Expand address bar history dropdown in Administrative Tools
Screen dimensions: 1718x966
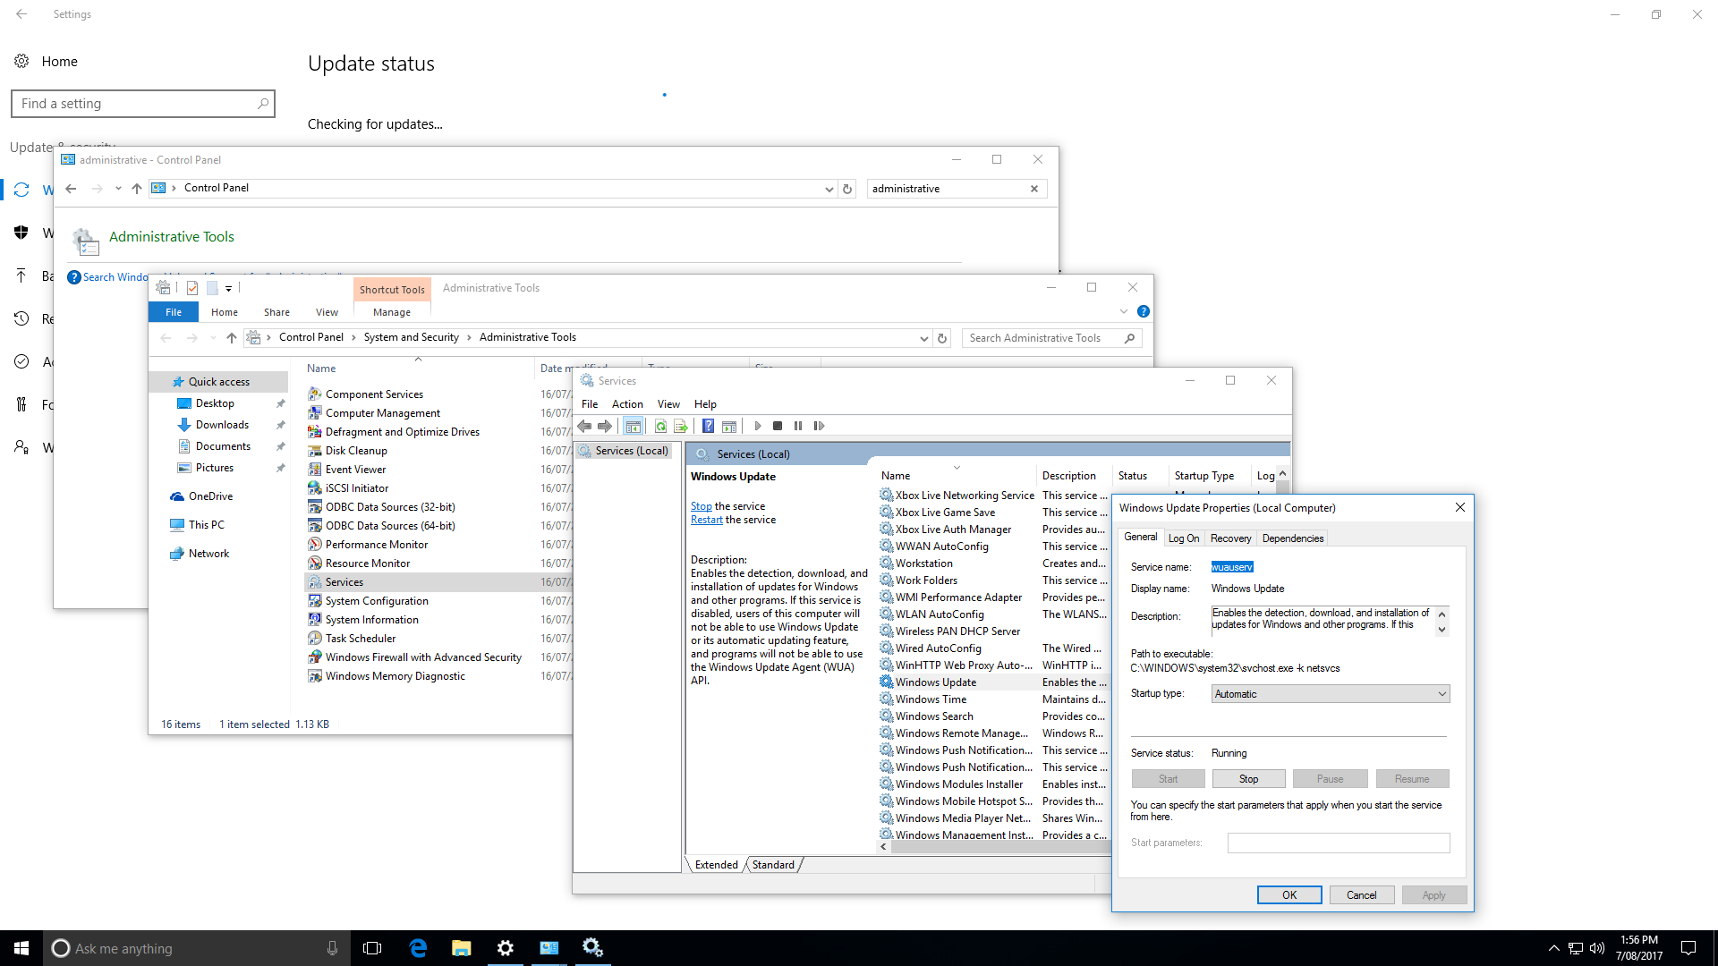click(923, 338)
